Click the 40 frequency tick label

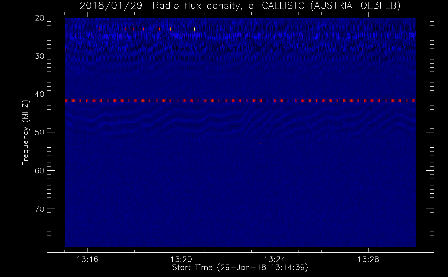point(40,94)
